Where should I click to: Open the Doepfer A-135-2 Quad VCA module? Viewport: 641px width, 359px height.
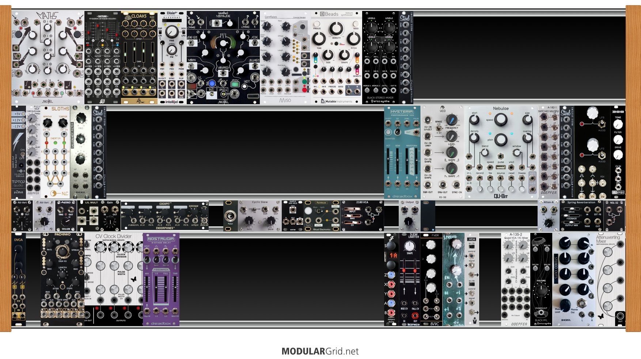pyautogui.click(x=516, y=279)
